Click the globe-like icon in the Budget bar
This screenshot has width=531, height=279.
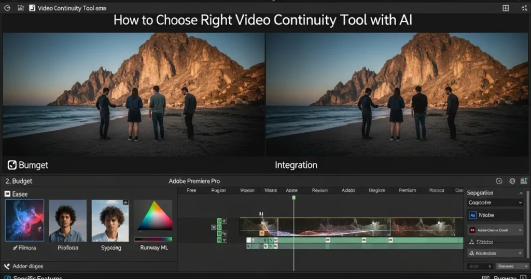pyautogui.click(x=512, y=181)
